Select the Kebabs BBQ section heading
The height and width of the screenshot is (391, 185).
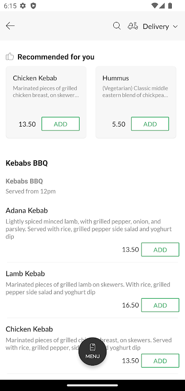27,163
